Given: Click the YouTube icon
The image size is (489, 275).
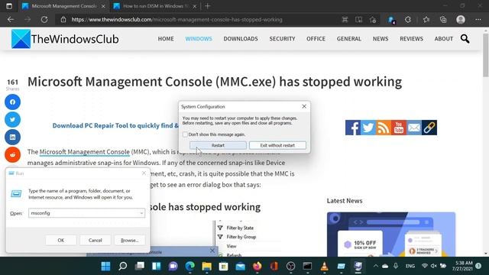Looking at the screenshot, I should click(399, 128).
